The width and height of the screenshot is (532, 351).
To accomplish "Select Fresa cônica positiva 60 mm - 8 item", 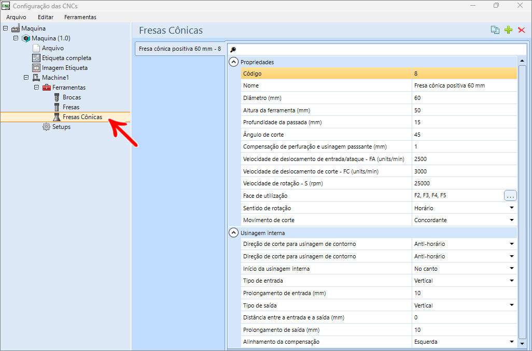I will pyautogui.click(x=180, y=49).
